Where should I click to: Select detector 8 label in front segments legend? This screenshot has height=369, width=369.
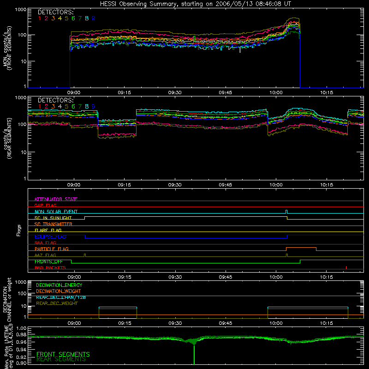point(87,18)
